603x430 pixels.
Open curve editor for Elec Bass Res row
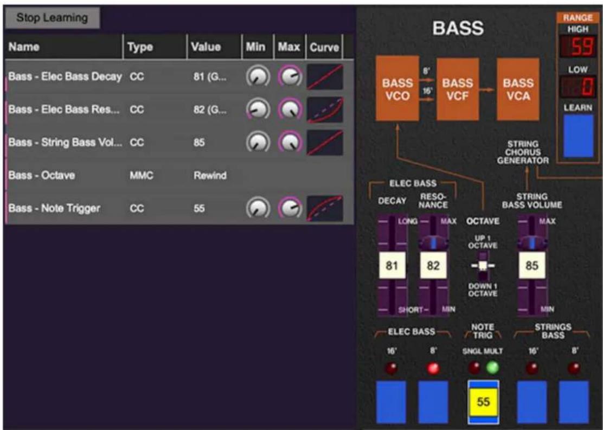325,110
